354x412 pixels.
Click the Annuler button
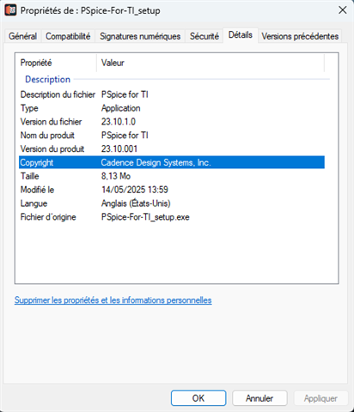click(x=259, y=398)
